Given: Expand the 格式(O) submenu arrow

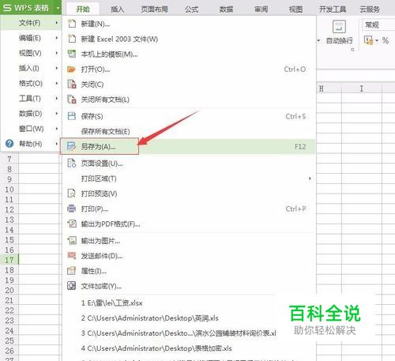Looking at the screenshot, I should tap(56, 83).
